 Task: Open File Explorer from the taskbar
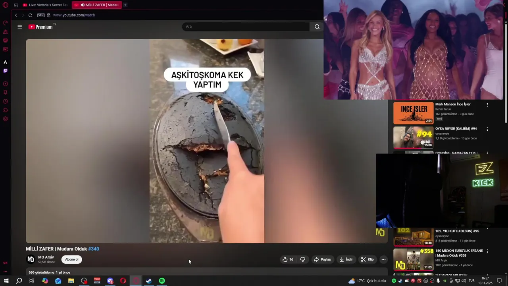(x=71, y=281)
